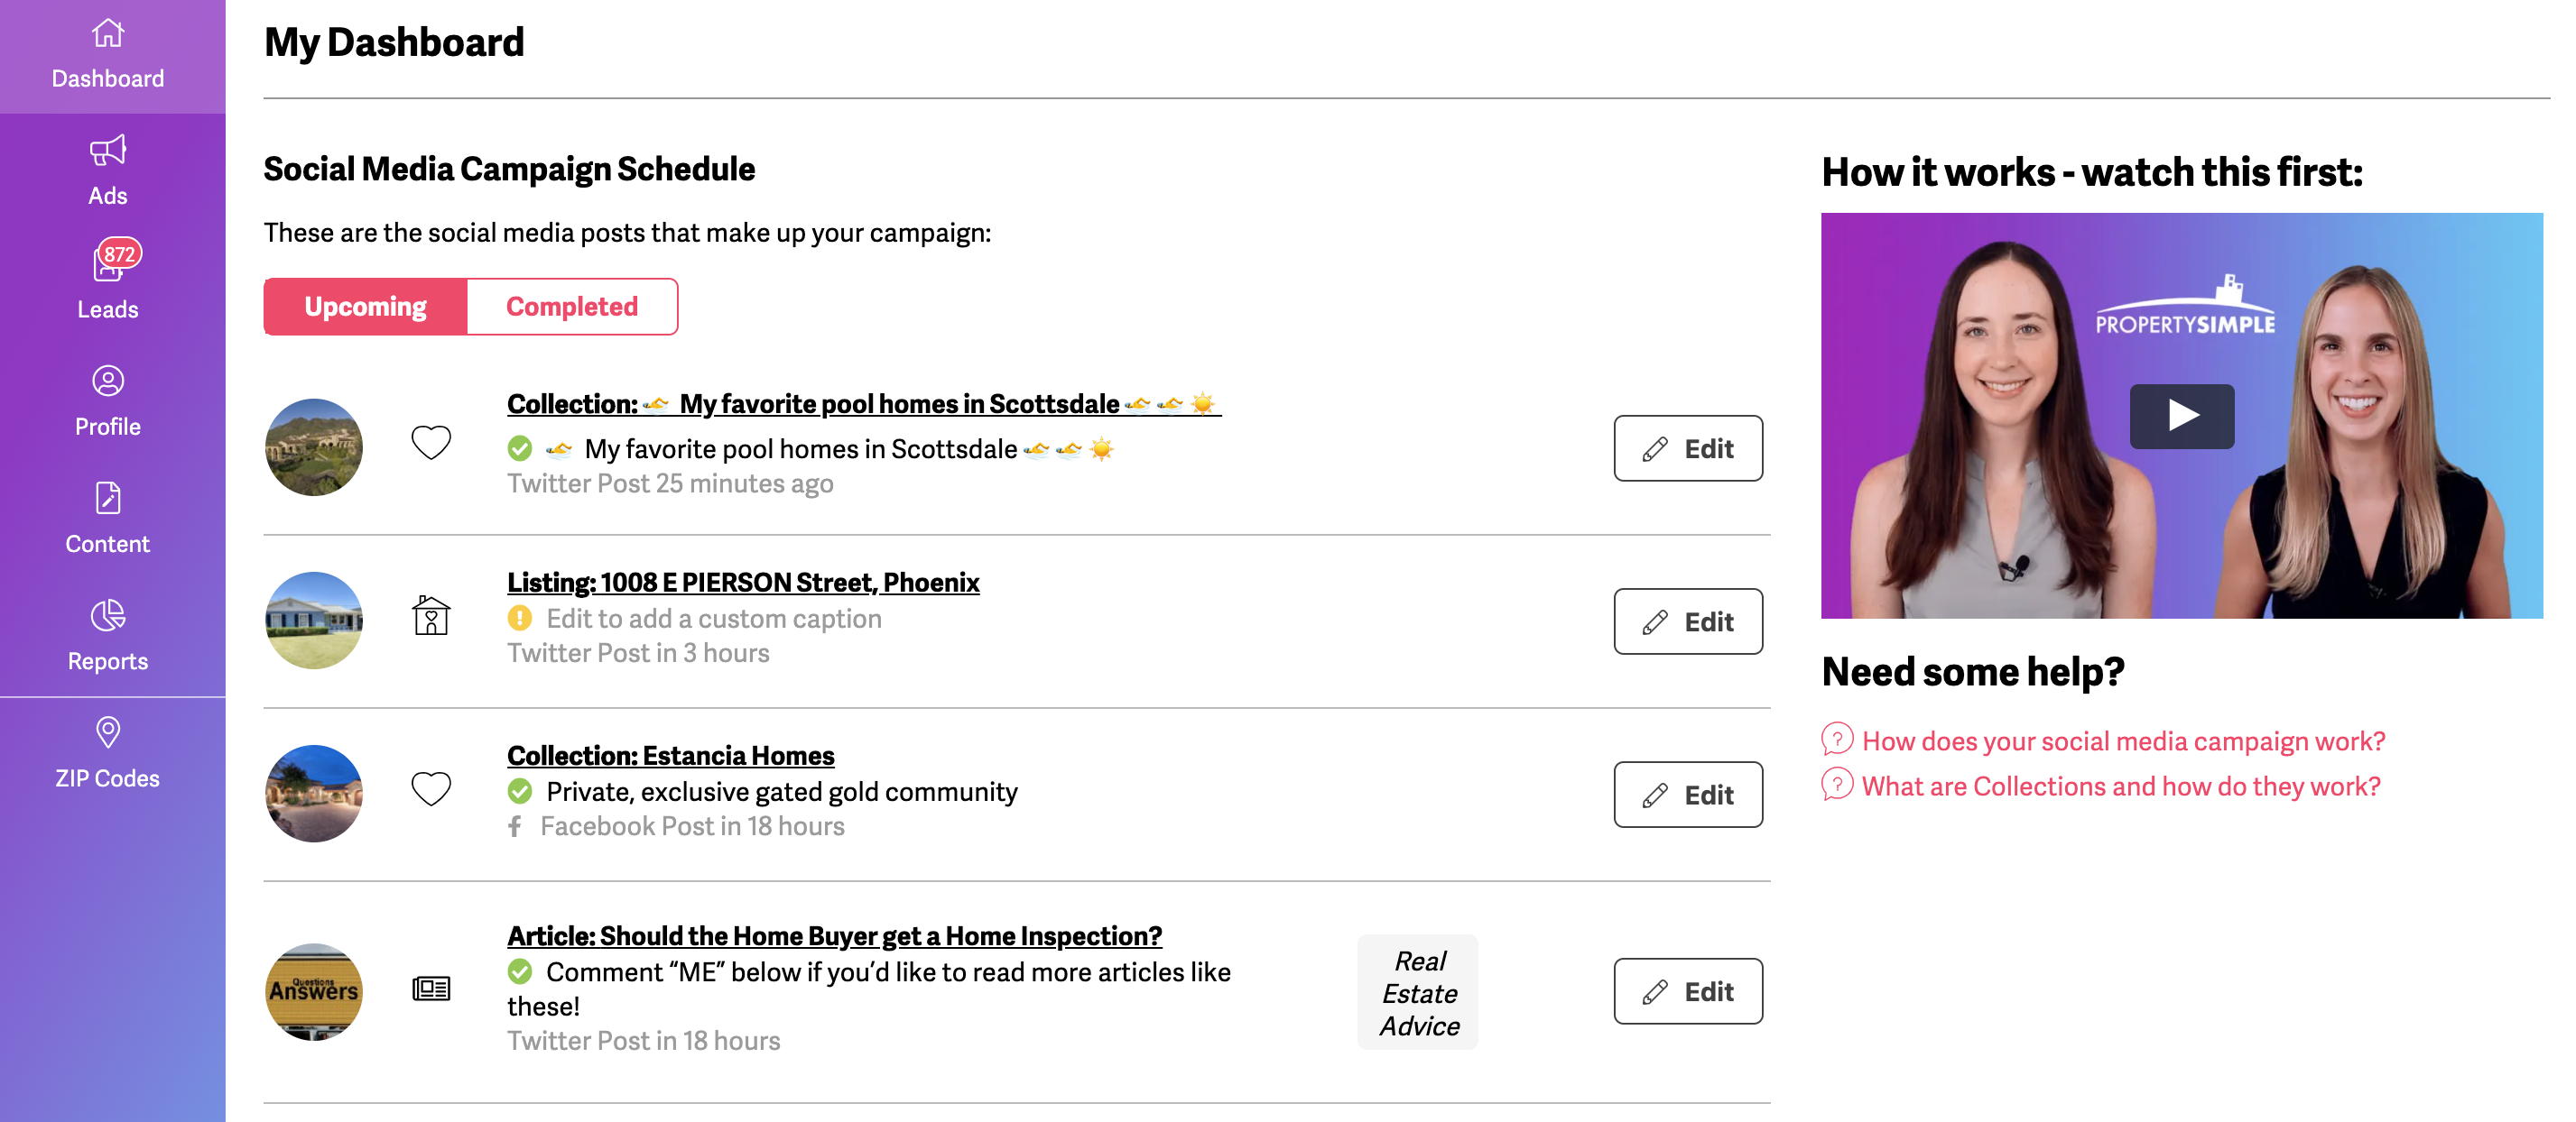The height and width of the screenshot is (1122, 2576).
Task: Switch to the Completed tab
Action: click(x=571, y=307)
